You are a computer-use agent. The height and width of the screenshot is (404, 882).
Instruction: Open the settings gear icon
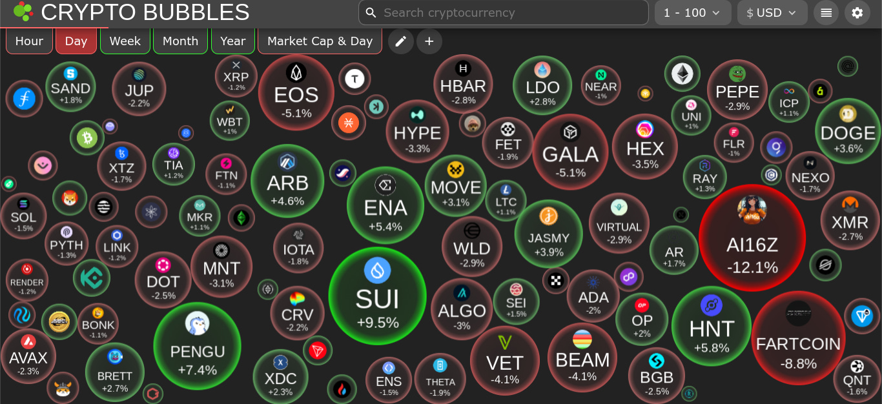coord(857,12)
